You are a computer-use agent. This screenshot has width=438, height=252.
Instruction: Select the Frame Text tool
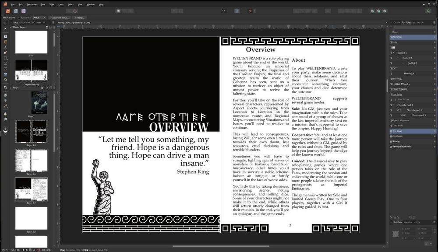5,36
